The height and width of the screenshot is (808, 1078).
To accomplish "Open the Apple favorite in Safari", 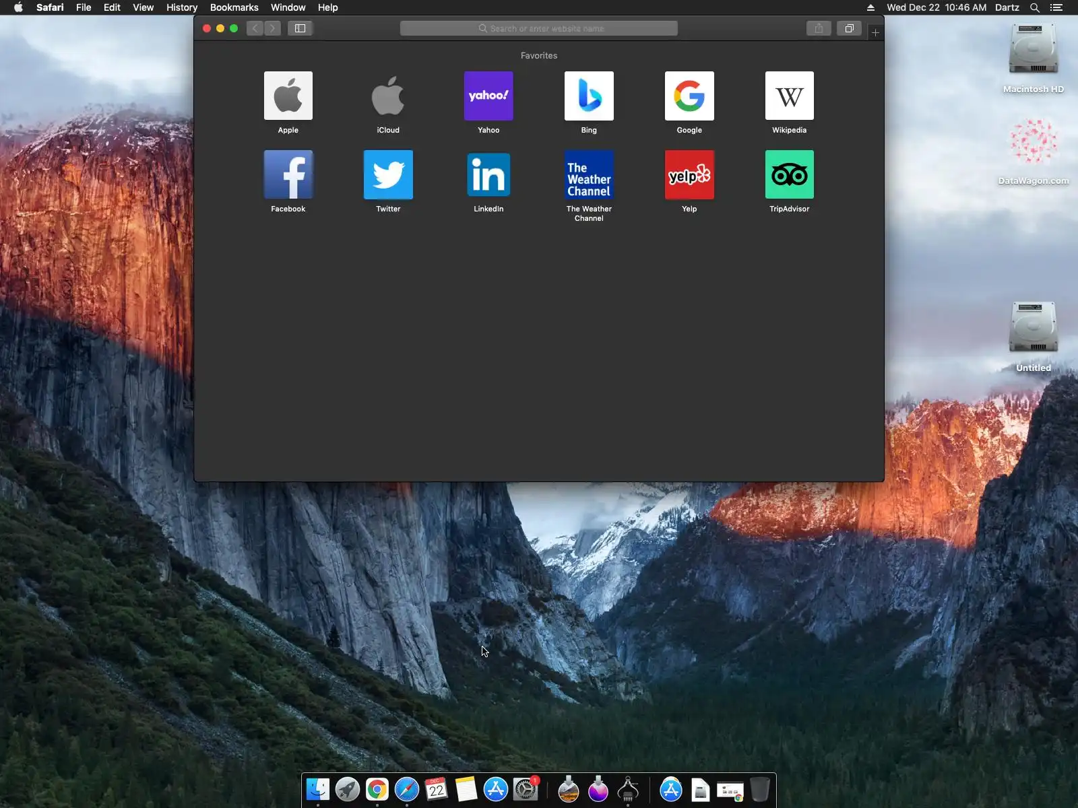I will (288, 96).
